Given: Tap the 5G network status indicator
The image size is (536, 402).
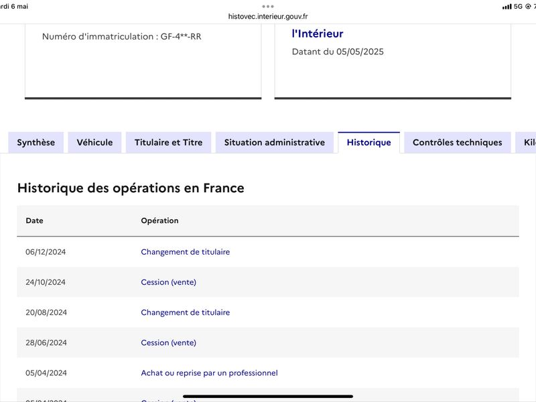Looking at the screenshot, I should click(x=518, y=7).
